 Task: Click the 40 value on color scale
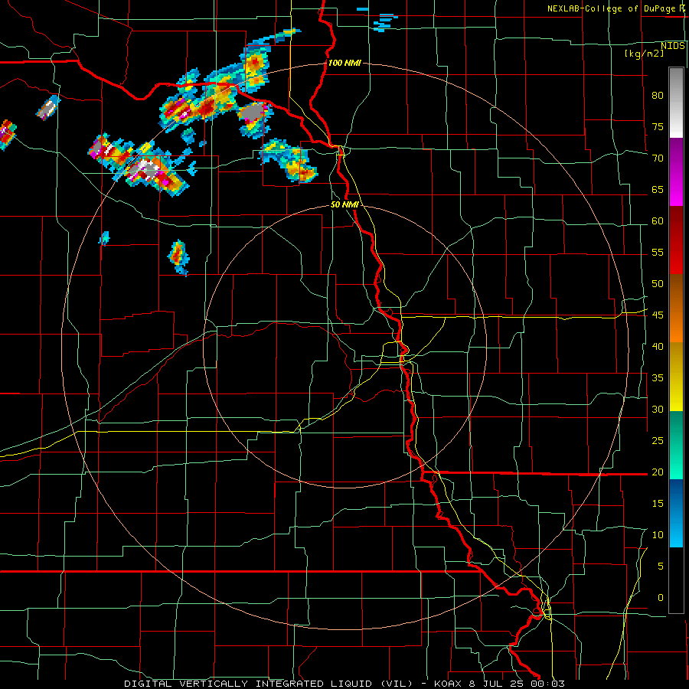click(x=658, y=347)
